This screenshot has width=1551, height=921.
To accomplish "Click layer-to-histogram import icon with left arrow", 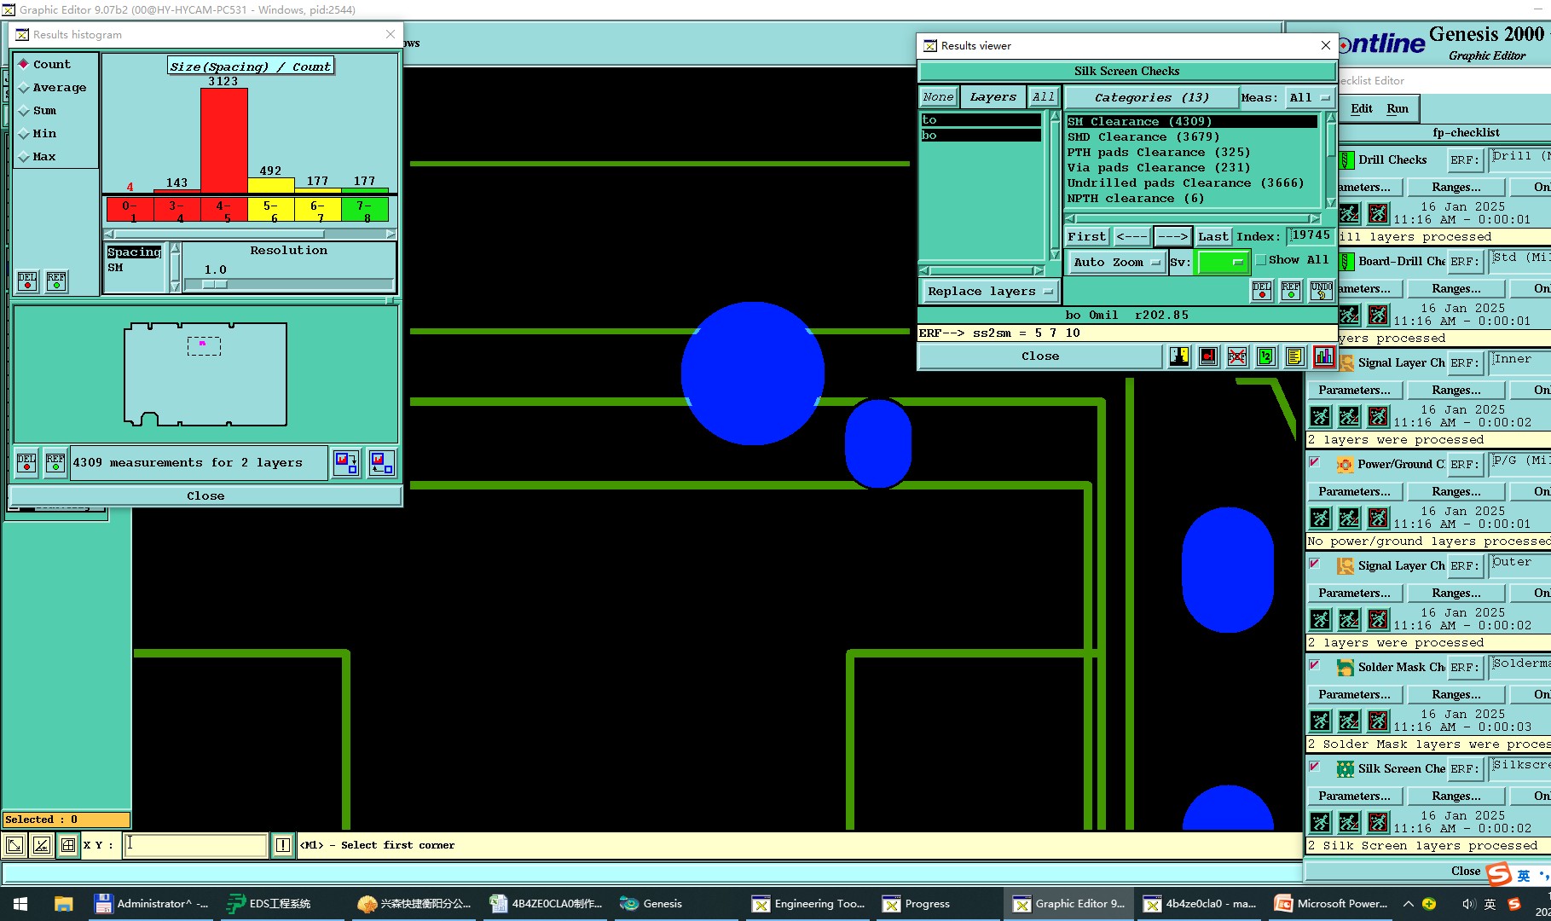I will pos(381,462).
